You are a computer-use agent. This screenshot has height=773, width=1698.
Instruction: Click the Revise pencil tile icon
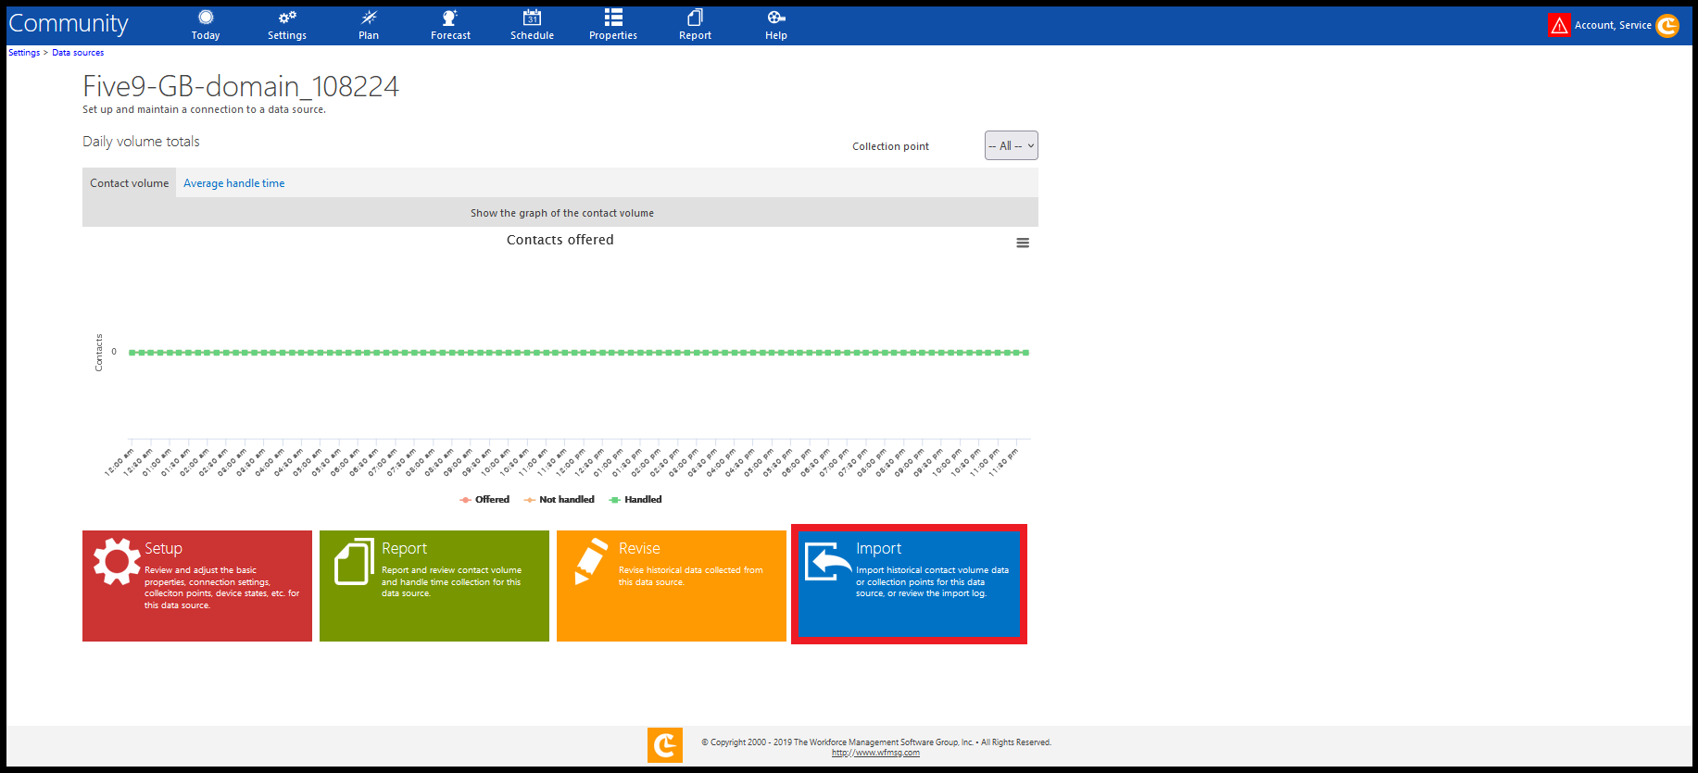[591, 561]
